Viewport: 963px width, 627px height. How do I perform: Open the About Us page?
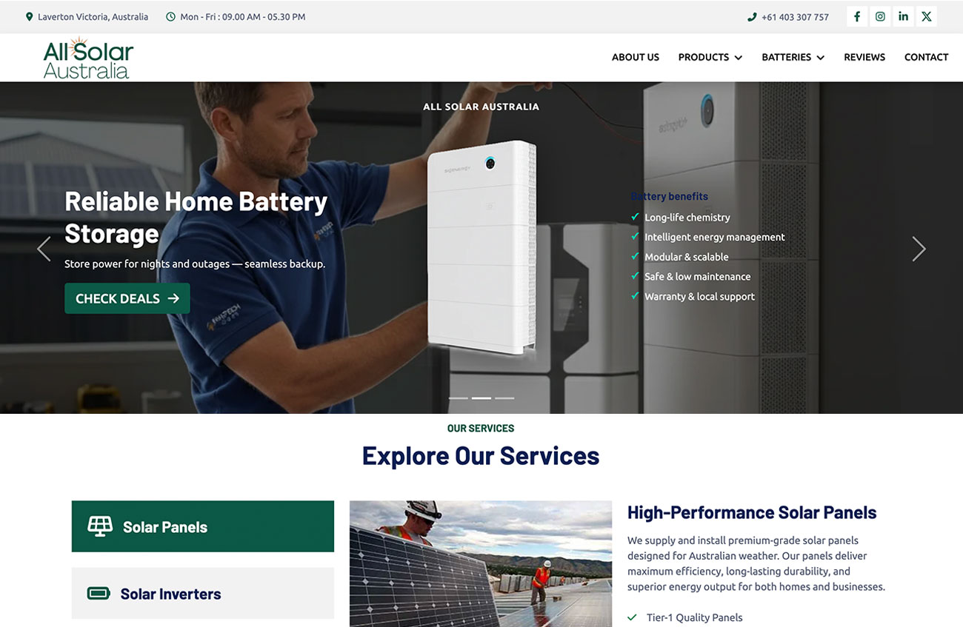point(635,57)
